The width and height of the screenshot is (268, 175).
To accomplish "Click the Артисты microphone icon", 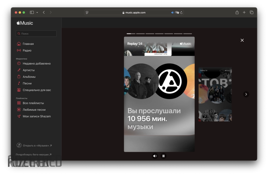I will [x=19, y=70].
